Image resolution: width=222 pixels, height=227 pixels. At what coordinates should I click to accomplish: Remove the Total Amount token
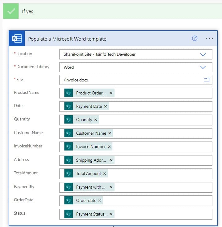point(105,174)
